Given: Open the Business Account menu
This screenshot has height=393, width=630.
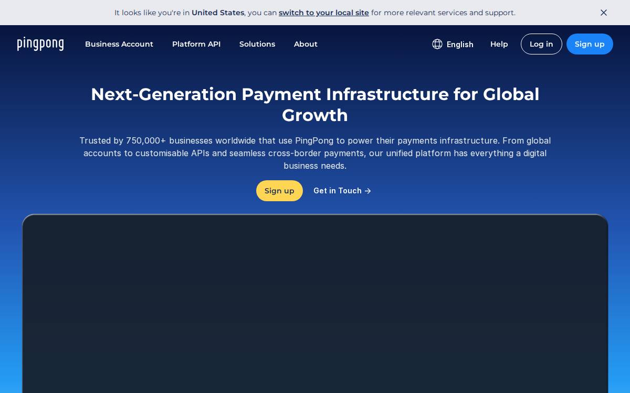Looking at the screenshot, I should (x=119, y=44).
